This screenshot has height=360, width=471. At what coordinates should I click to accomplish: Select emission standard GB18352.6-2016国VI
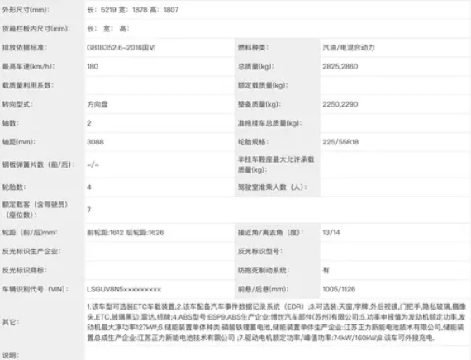click(121, 47)
